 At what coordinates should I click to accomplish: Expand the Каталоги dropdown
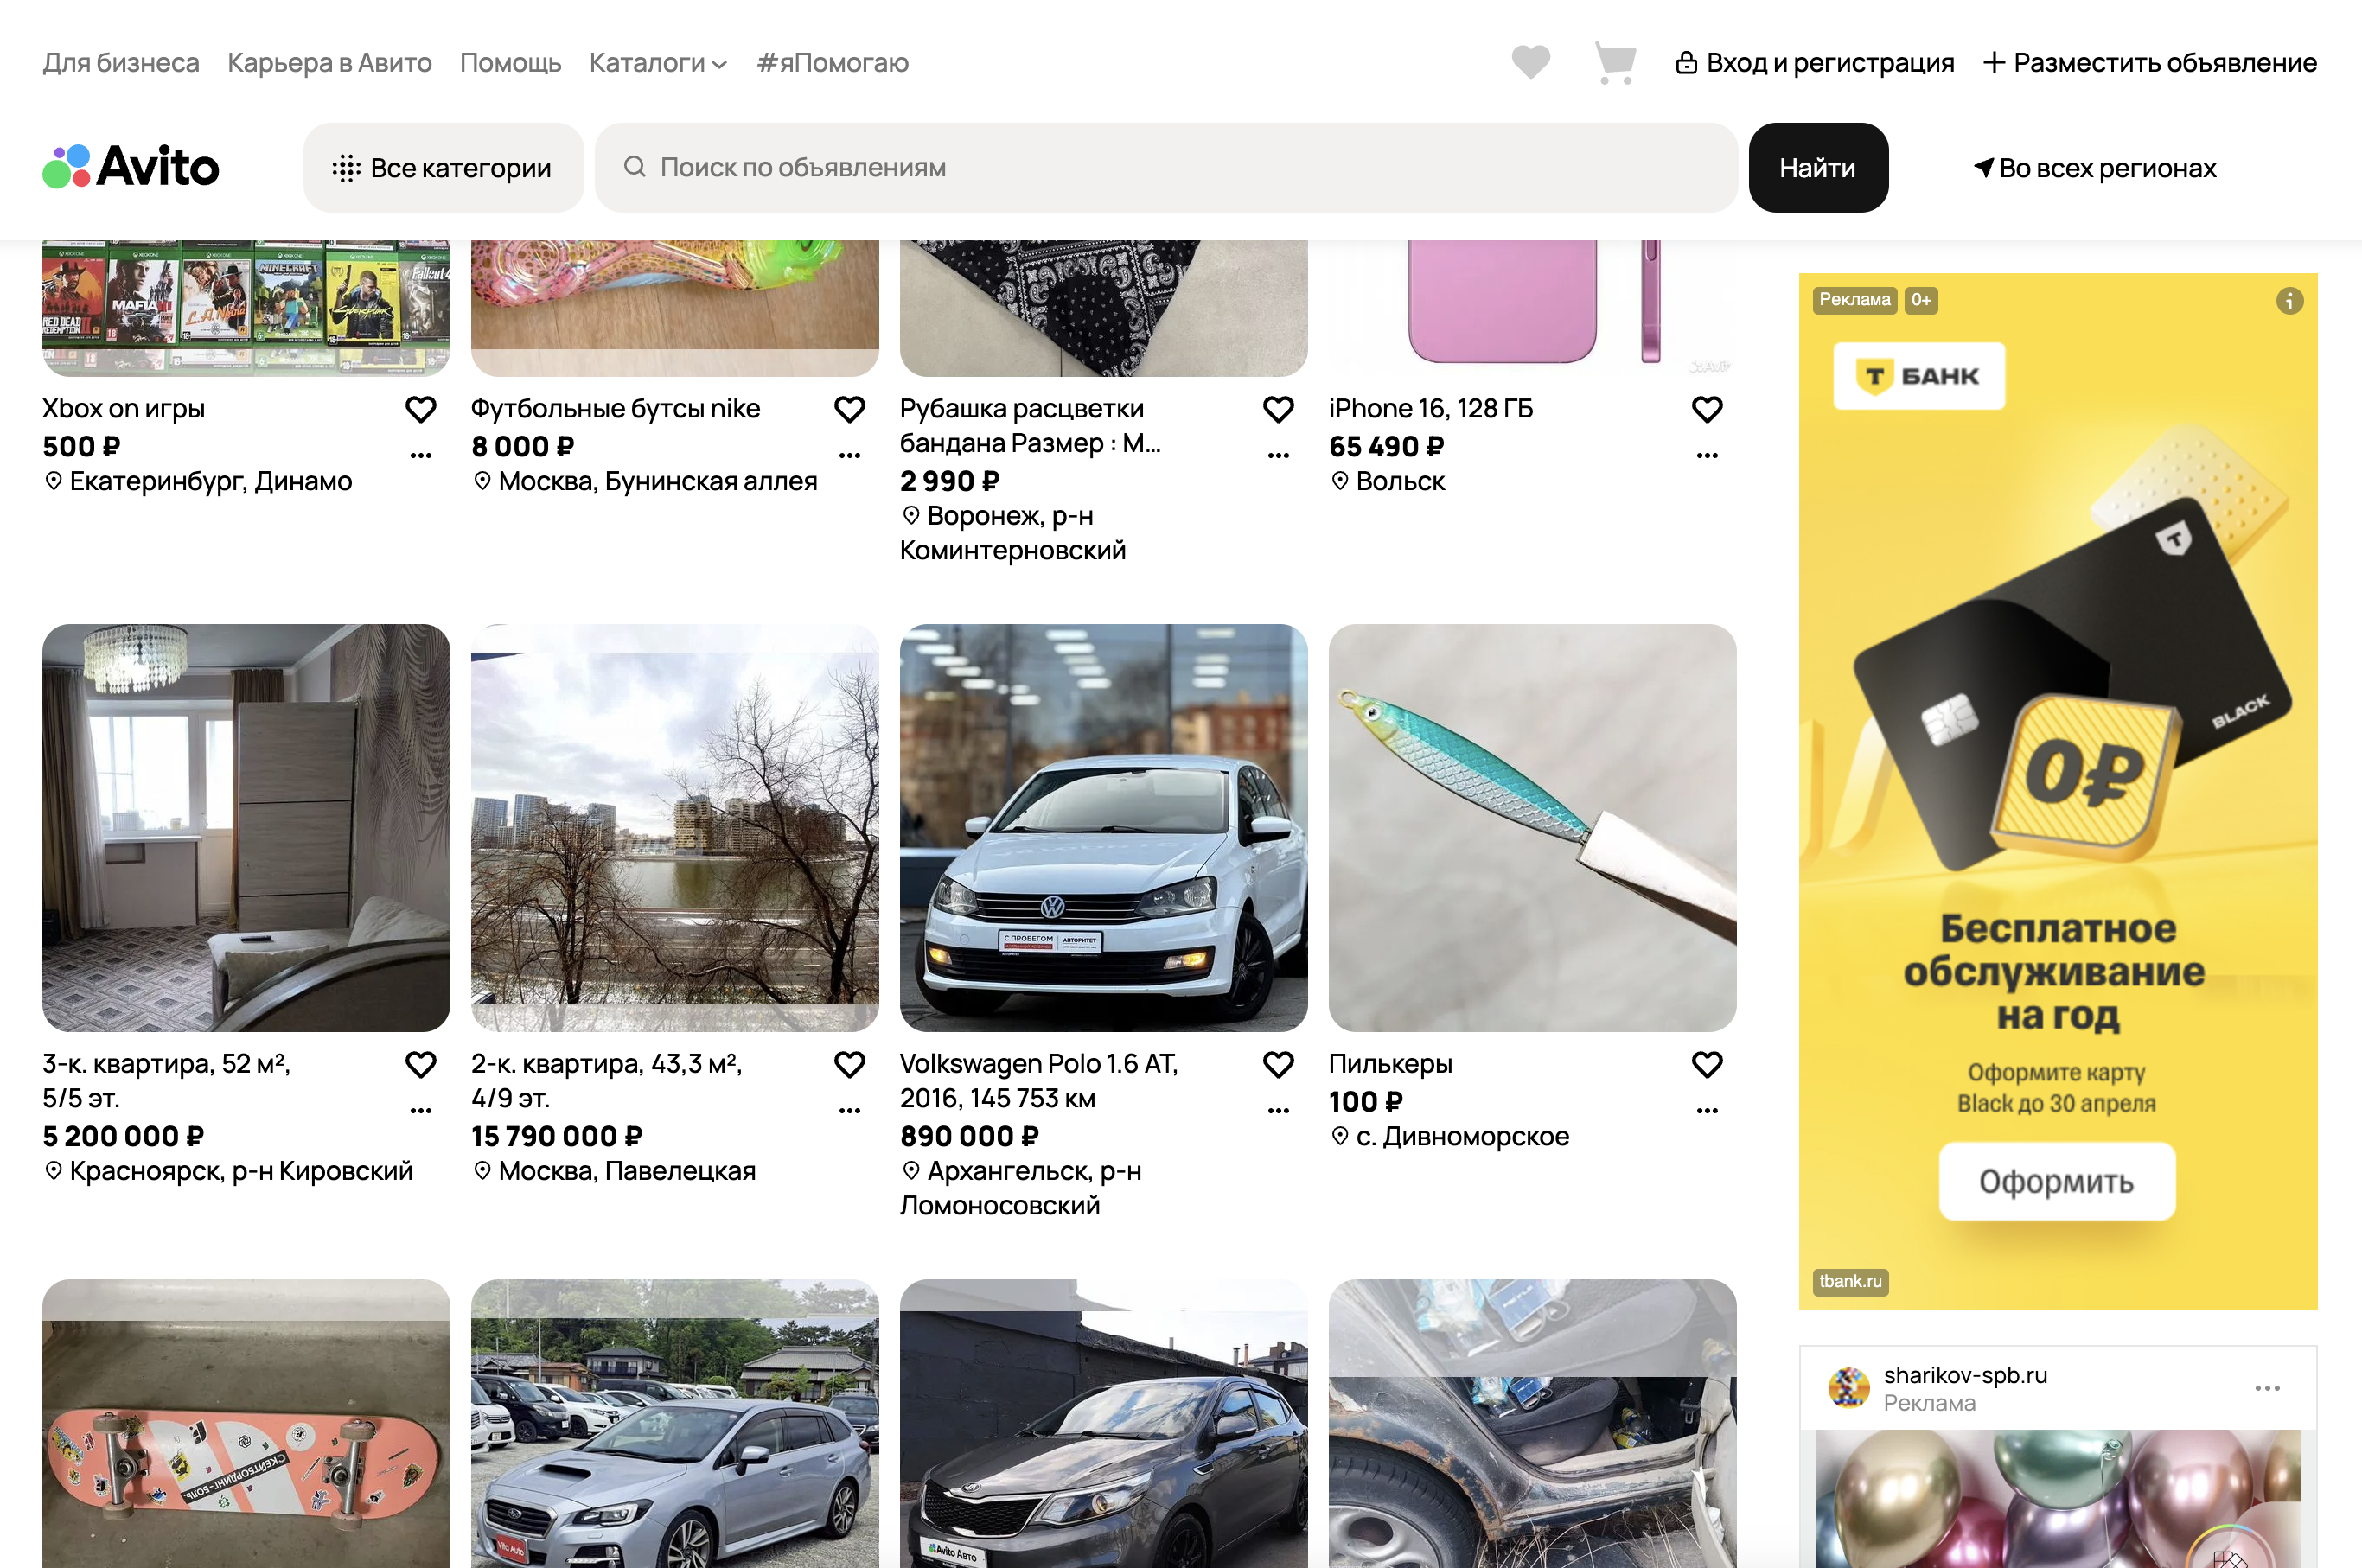click(658, 63)
